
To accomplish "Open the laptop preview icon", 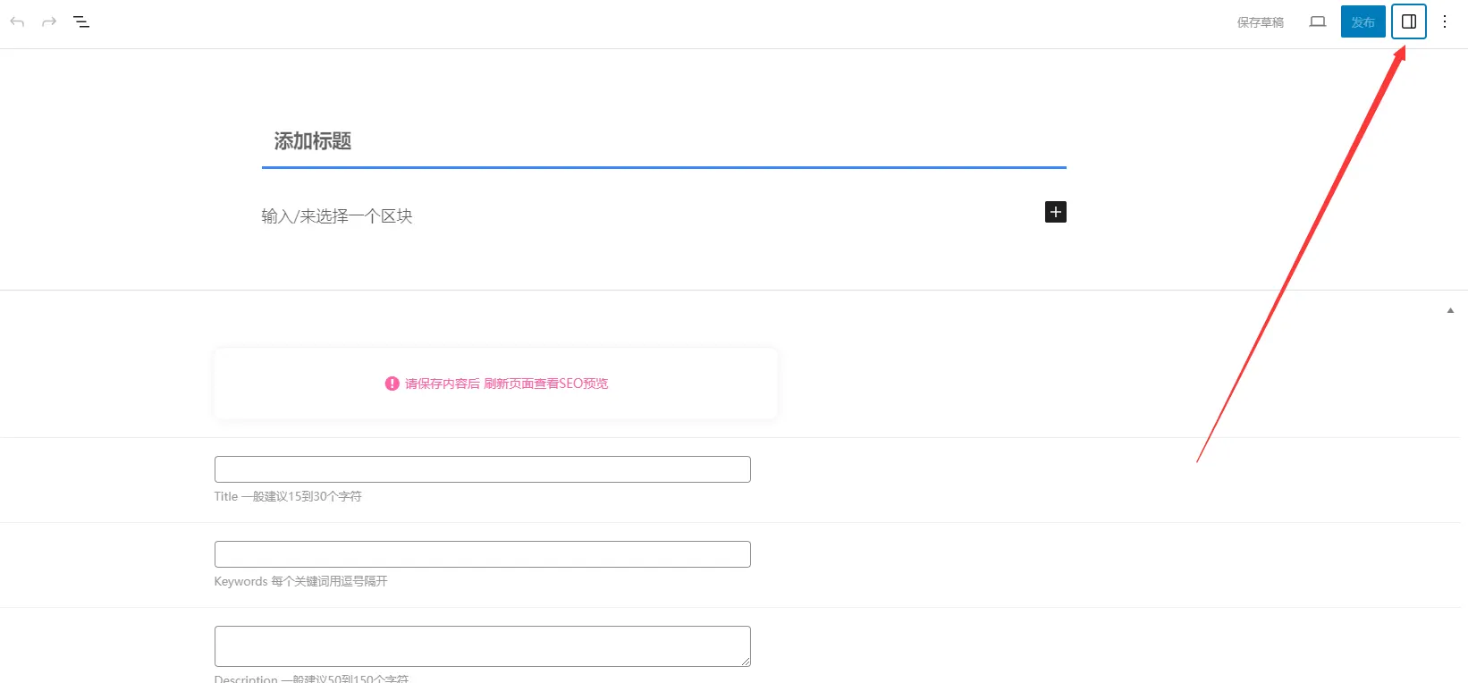I will pyautogui.click(x=1318, y=21).
